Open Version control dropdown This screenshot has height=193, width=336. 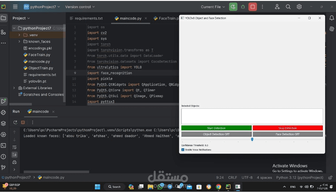tap(80, 7)
